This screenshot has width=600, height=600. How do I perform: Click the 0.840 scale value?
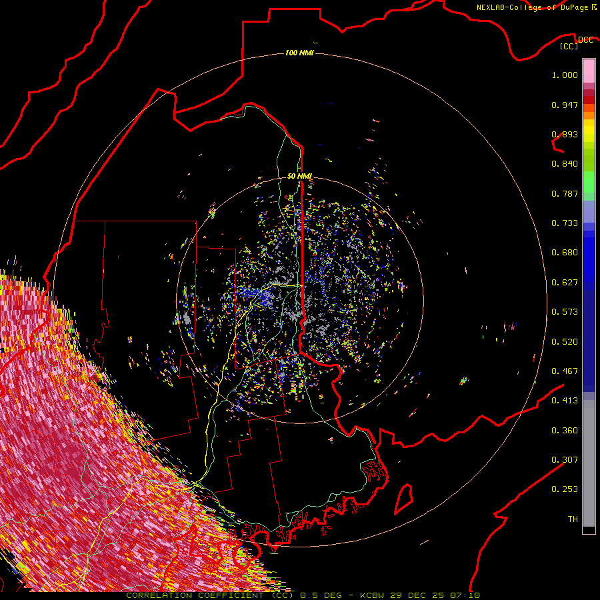(565, 164)
